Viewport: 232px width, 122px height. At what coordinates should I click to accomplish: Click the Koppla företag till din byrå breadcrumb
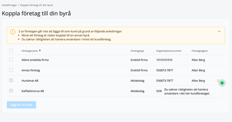pos(36,5)
